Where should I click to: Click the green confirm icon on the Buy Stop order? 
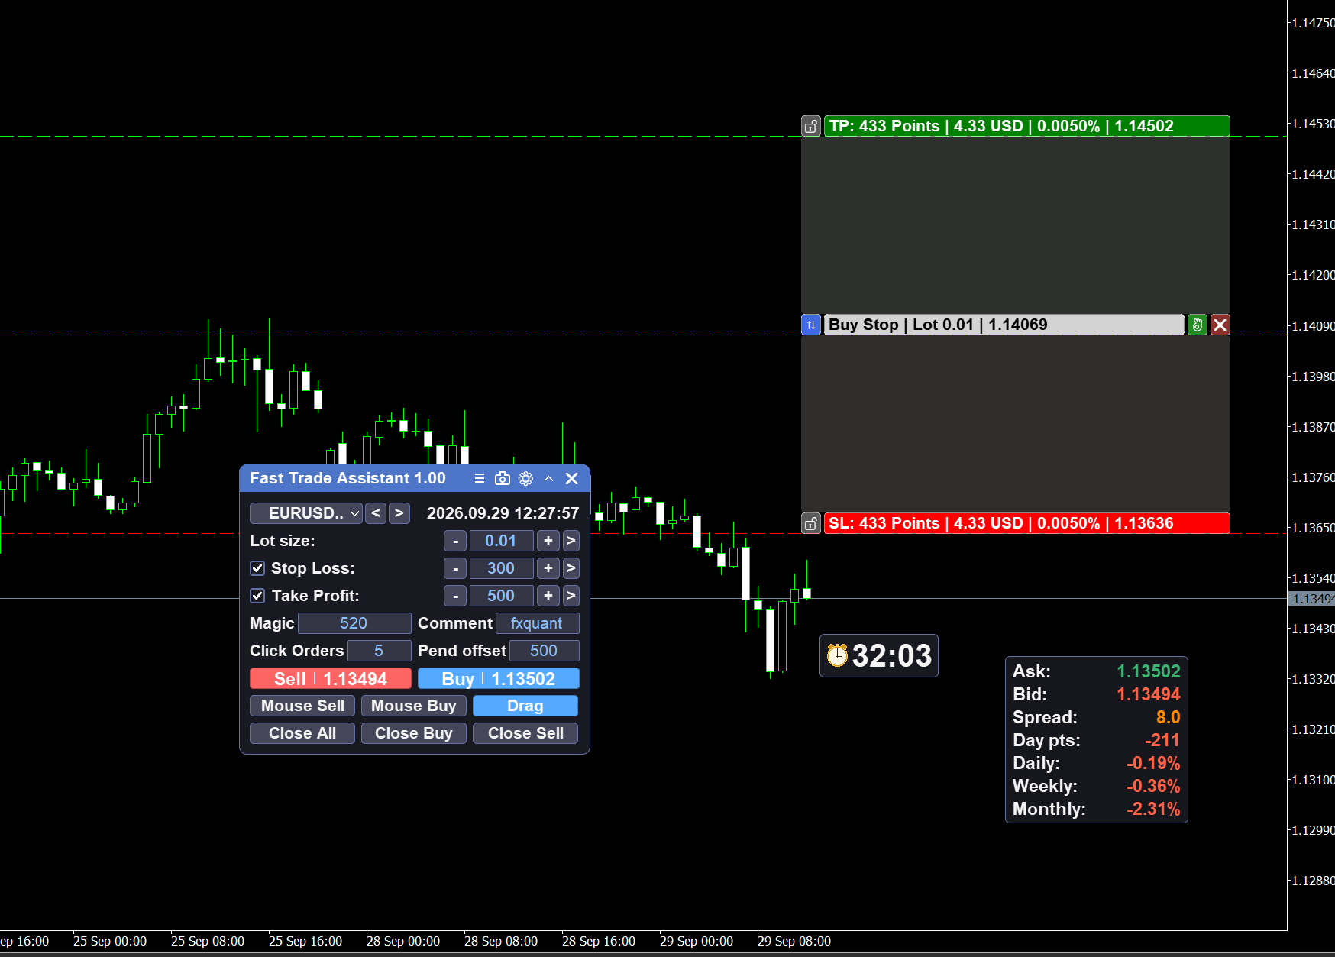pyautogui.click(x=1198, y=325)
